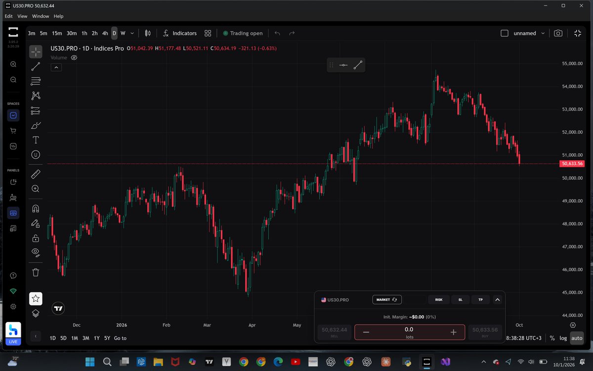Toggle the log scale mode
593x371 pixels.
(563, 338)
